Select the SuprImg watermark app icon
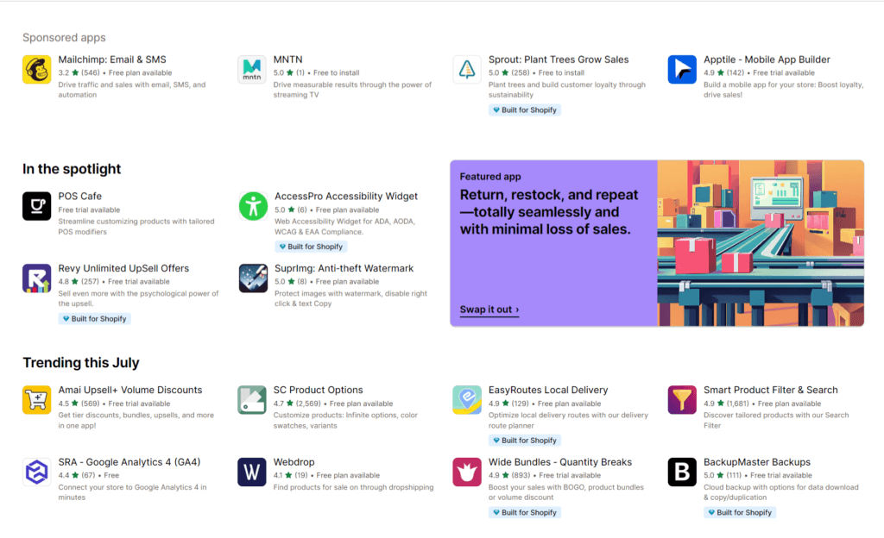 tap(253, 278)
